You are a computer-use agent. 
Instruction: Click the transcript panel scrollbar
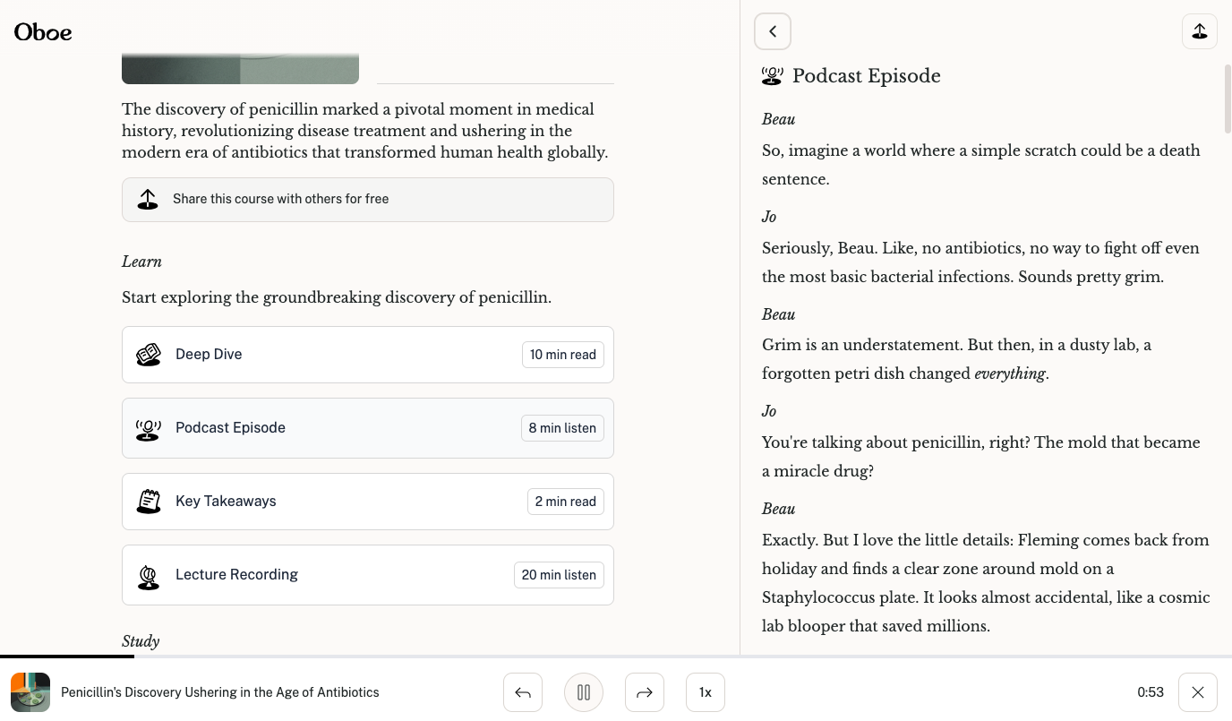(1227, 99)
